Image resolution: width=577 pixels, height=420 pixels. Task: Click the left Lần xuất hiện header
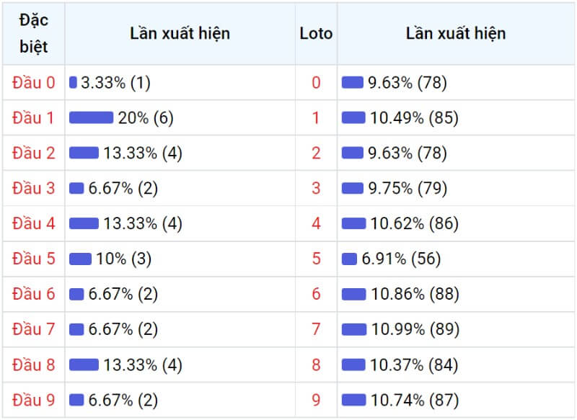point(180,33)
